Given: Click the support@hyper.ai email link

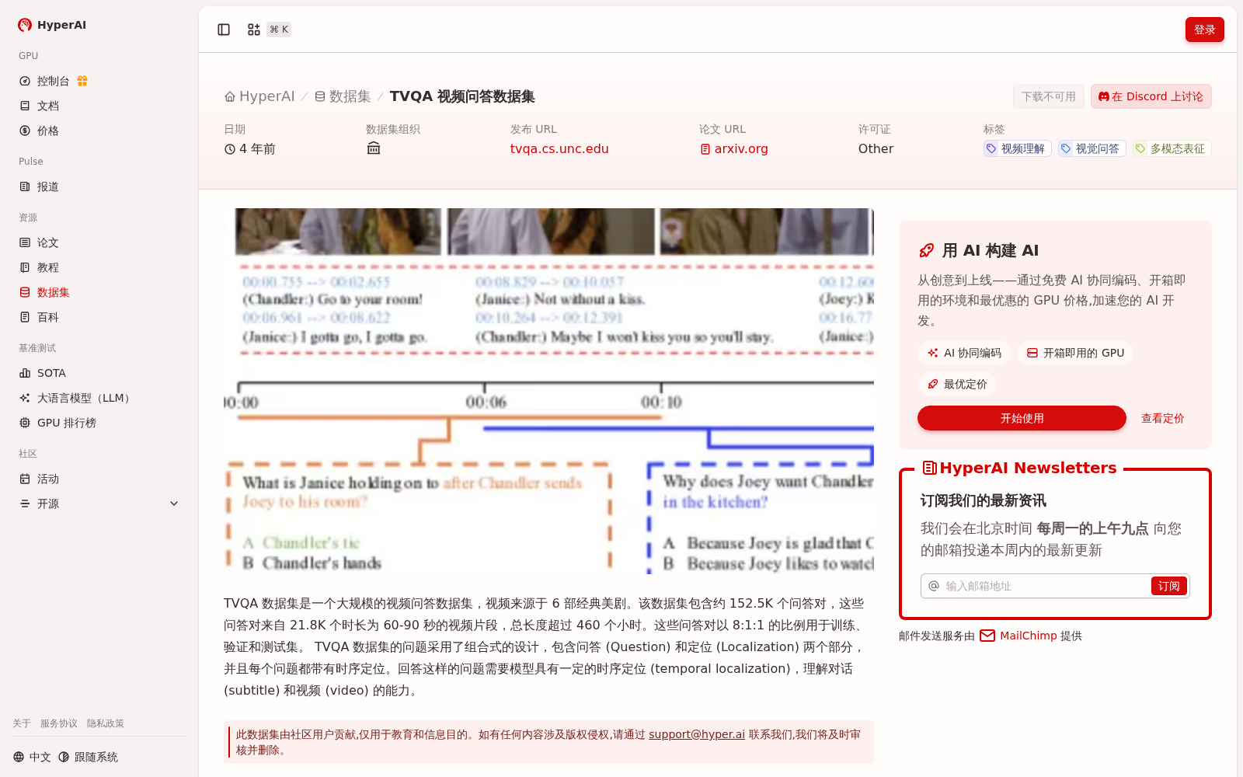Looking at the screenshot, I should click(x=697, y=734).
